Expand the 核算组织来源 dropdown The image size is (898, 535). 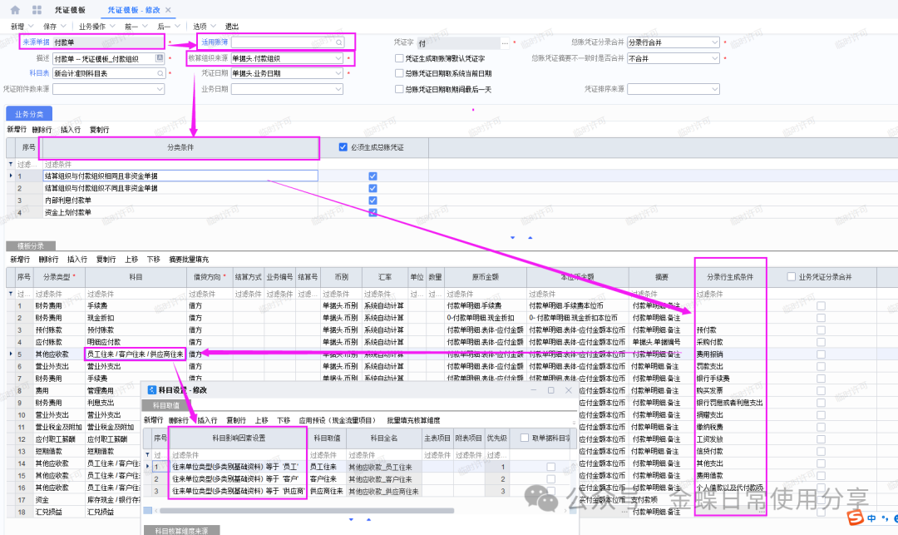click(338, 59)
